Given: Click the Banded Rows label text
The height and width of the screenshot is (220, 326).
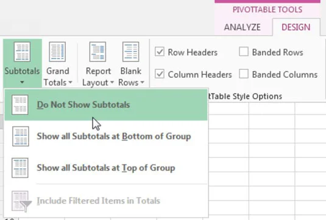Looking at the screenshot, I should [278, 52].
